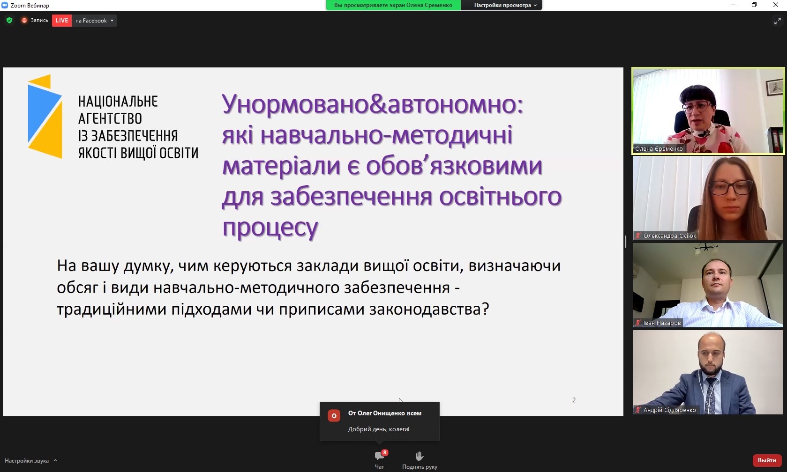The height and width of the screenshot is (472, 787).
Task: Select Олена Єременко's video thumbnail
Action: point(708,111)
